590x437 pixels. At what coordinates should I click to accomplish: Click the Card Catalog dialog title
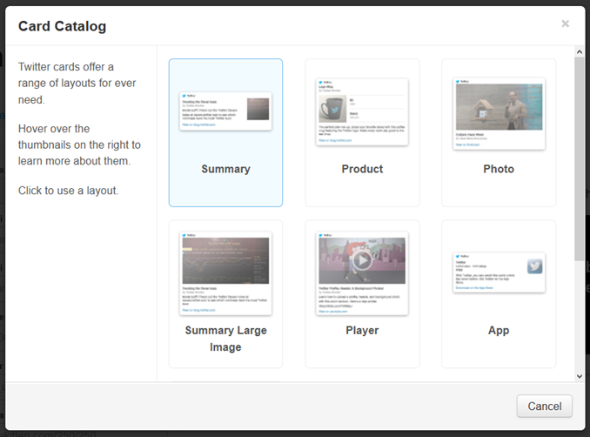(62, 26)
